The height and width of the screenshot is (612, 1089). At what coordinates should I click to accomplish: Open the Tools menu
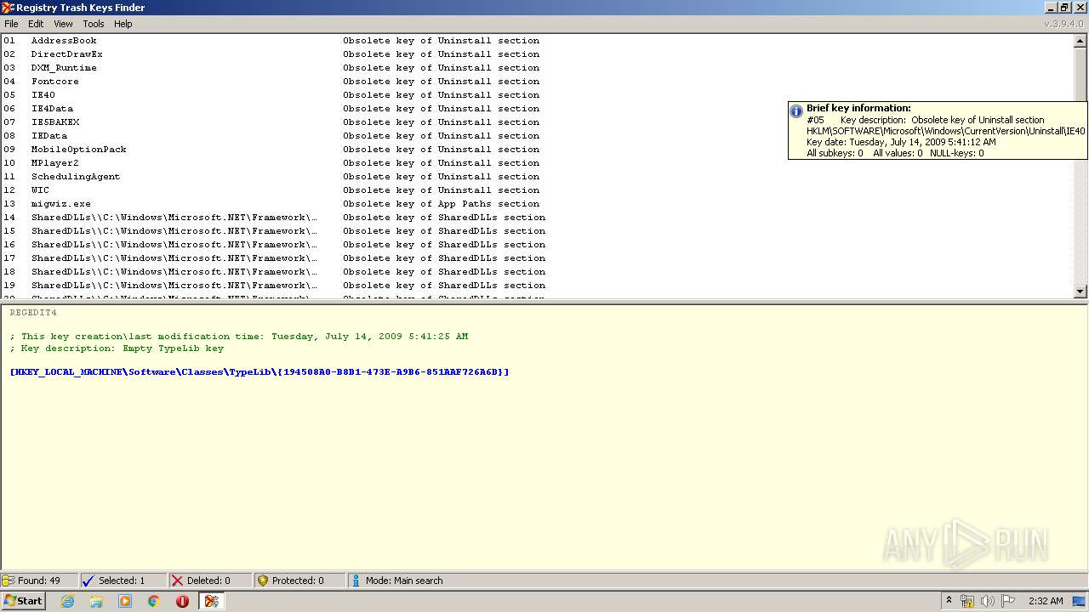pos(94,24)
